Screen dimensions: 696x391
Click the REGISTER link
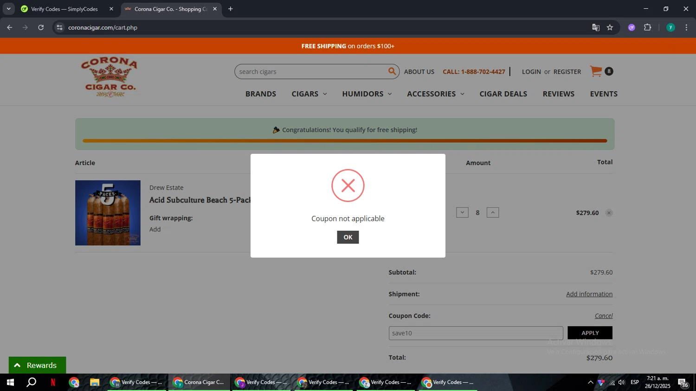pyautogui.click(x=567, y=72)
